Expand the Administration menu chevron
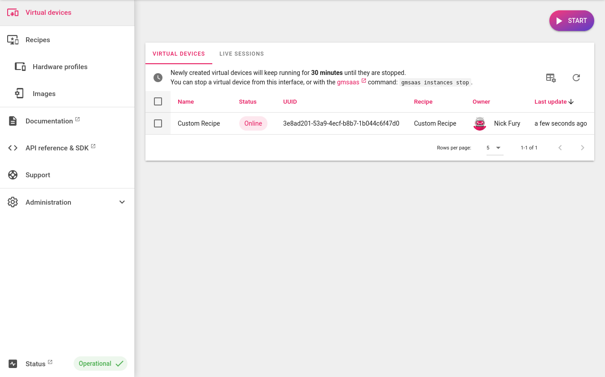605x377 pixels. point(122,202)
